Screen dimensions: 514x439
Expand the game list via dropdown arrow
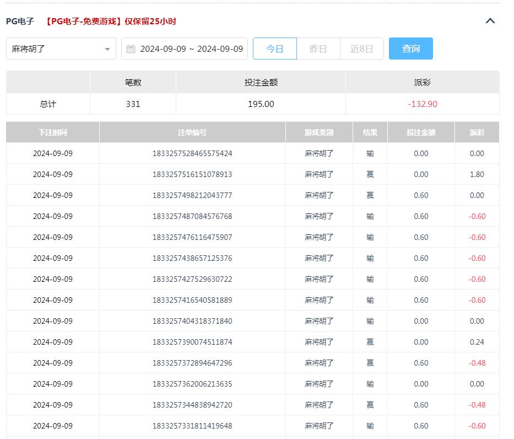[107, 49]
